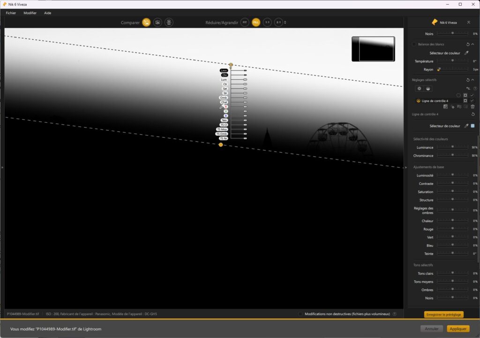Click the Structure slider

tap(452, 200)
